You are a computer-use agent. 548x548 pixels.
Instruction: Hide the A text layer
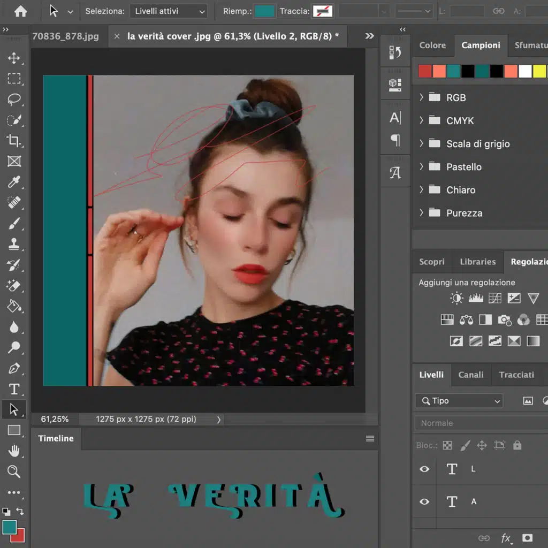[424, 501]
